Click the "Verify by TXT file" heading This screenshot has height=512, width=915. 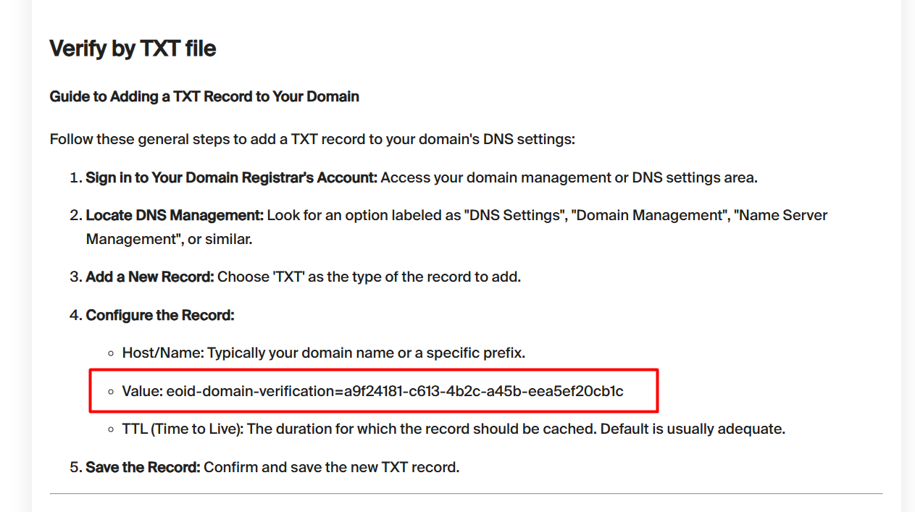133,49
